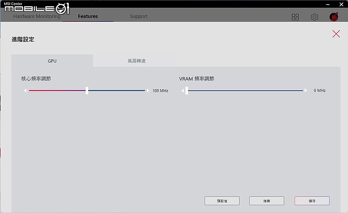Click the 預設值 default button
This screenshot has height=213, width=348.
click(222, 201)
